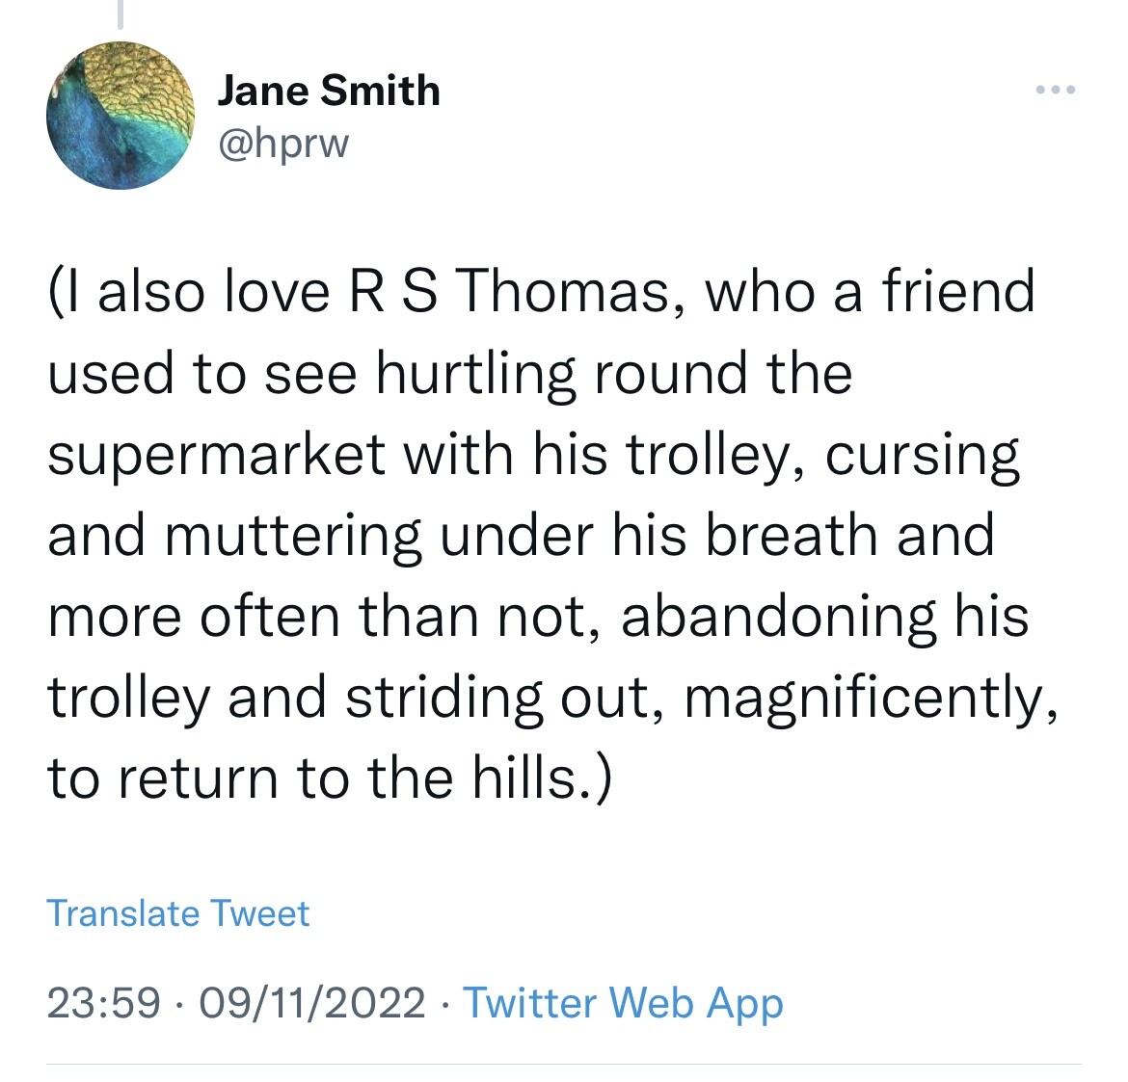The height and width of the screenshot is (1082, 1128).
Task: Open the Twitter Web App source link
Action: click(x=623, y=1002)
